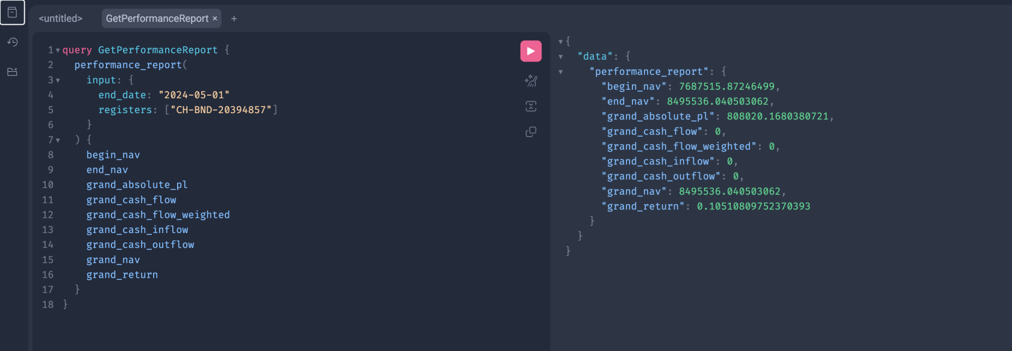Viewport: 1012px width, 351px height.
Task: Fold the query block at line 1
Action: [x=58, y=50]
